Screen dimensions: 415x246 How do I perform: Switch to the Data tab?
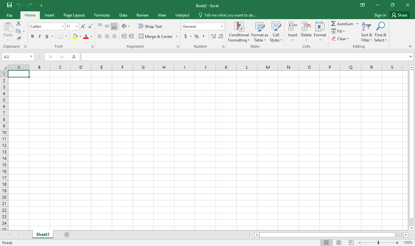coord(123,15)
